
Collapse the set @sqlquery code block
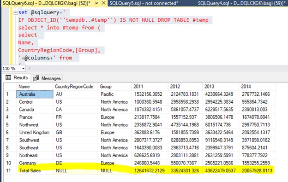pos(16,12)
